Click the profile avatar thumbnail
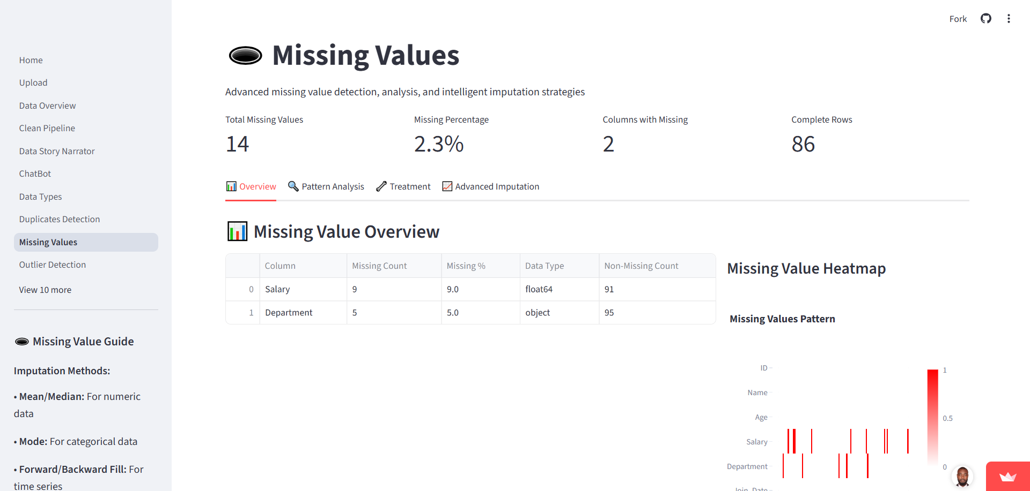Screen dimensions: 1030x491 tap(963, 476)
